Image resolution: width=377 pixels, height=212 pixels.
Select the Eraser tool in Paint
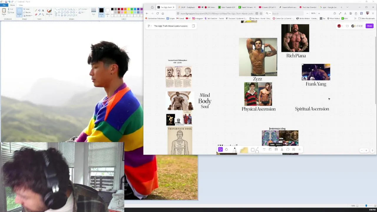click(36, 14)
